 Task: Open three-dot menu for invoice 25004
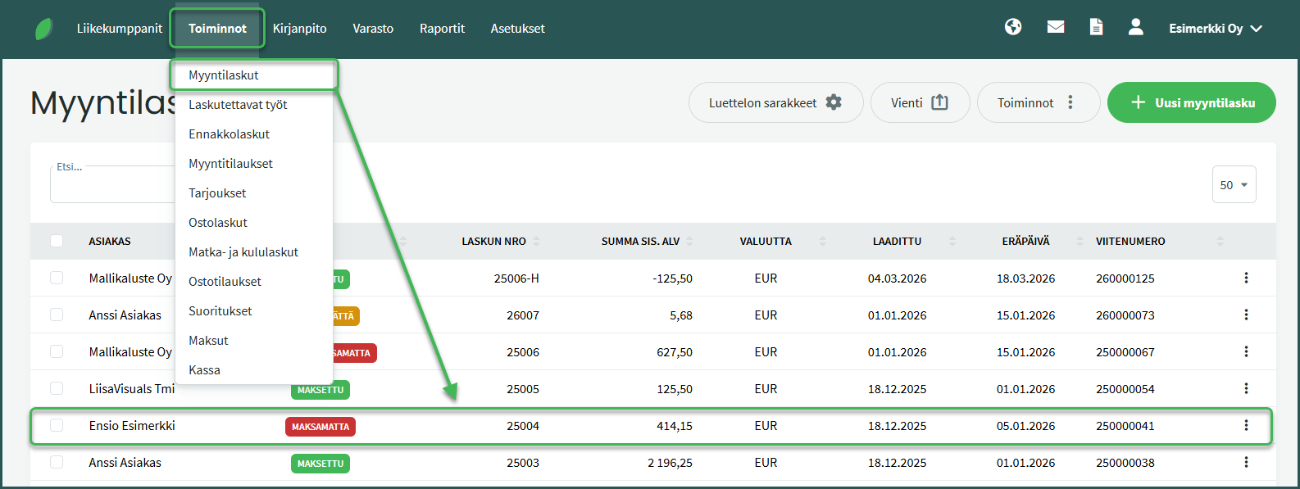coord(1246,425)
